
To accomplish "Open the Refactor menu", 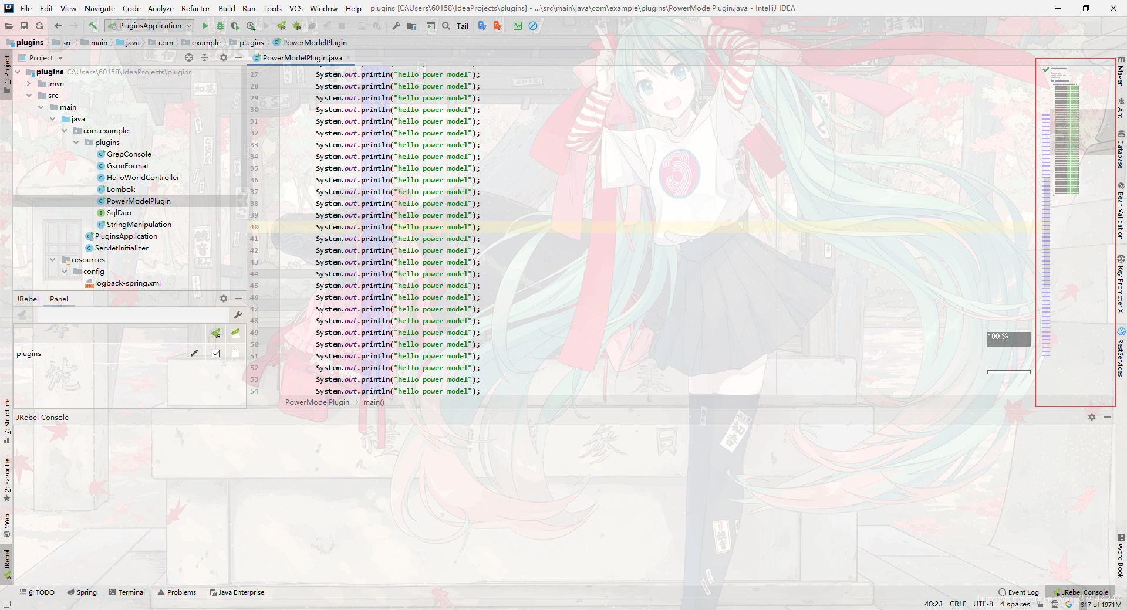I will 195,8.
